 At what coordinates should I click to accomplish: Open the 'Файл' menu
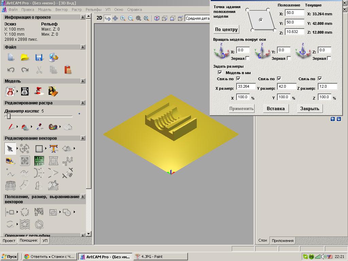[x=13, y=10]
